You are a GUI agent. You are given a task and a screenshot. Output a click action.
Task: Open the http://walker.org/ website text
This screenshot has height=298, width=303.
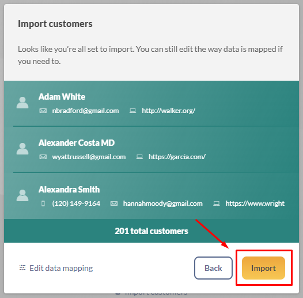tap(169, 111)
